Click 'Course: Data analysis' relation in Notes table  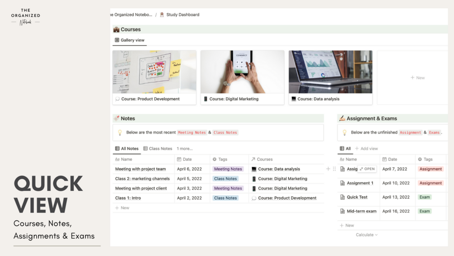coord(276,169)
